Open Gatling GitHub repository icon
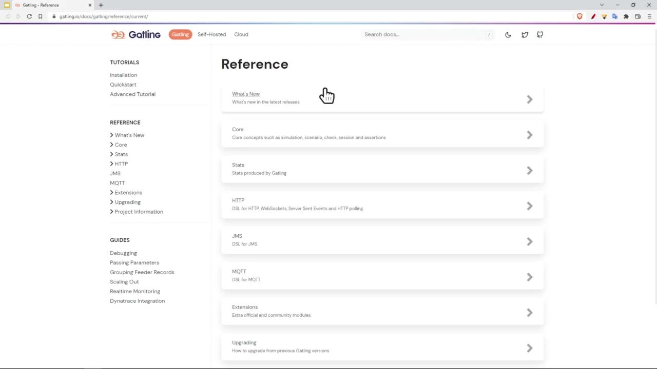The height and width of the screenshot is (369, 657). point(540,35)
